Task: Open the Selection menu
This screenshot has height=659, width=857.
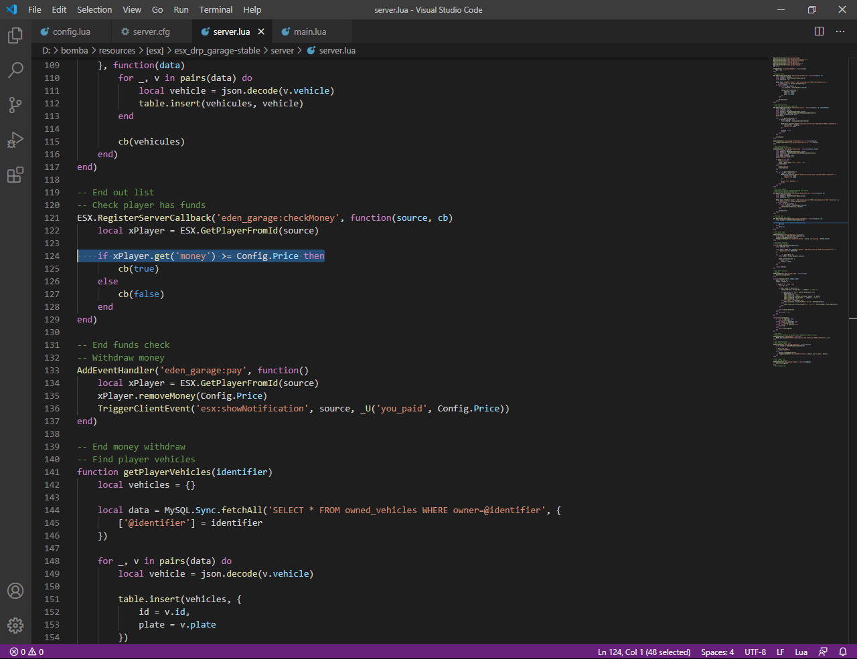Action: (94, 9)
